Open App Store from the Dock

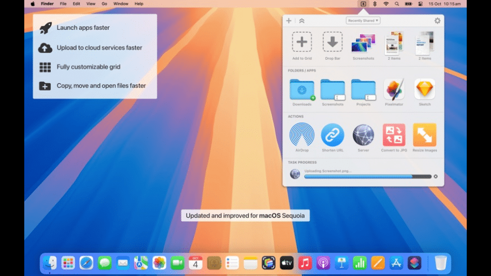pos(396,262)
